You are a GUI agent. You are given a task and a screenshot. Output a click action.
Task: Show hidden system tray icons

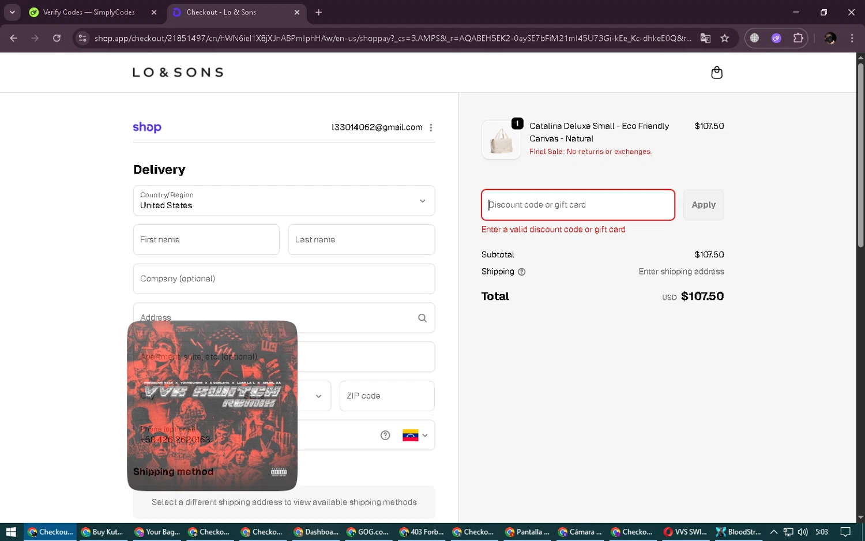774,532
